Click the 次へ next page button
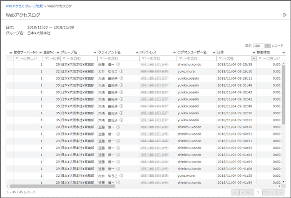 coord(269,193)
